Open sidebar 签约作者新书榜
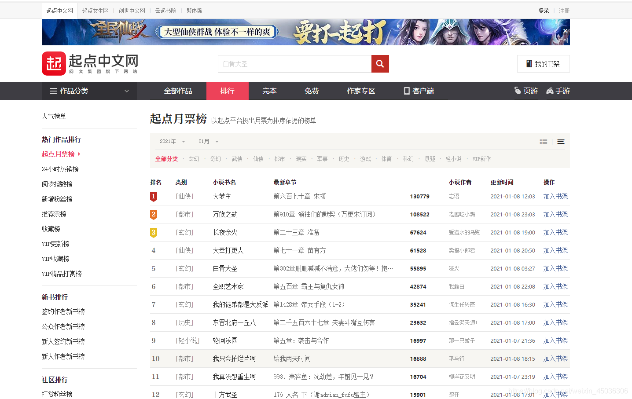This screenshot has height=399, width=632. [63, 311]
